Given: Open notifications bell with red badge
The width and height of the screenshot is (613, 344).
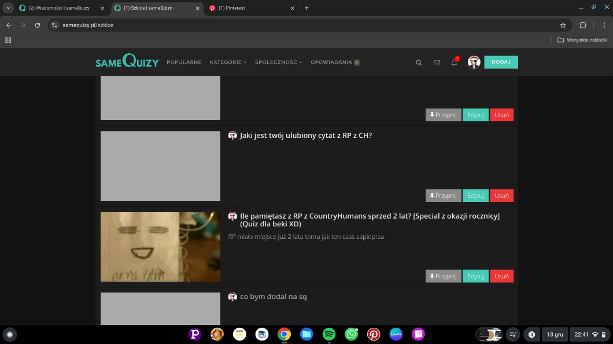Looking at the screenshot, I should point(454,62).
